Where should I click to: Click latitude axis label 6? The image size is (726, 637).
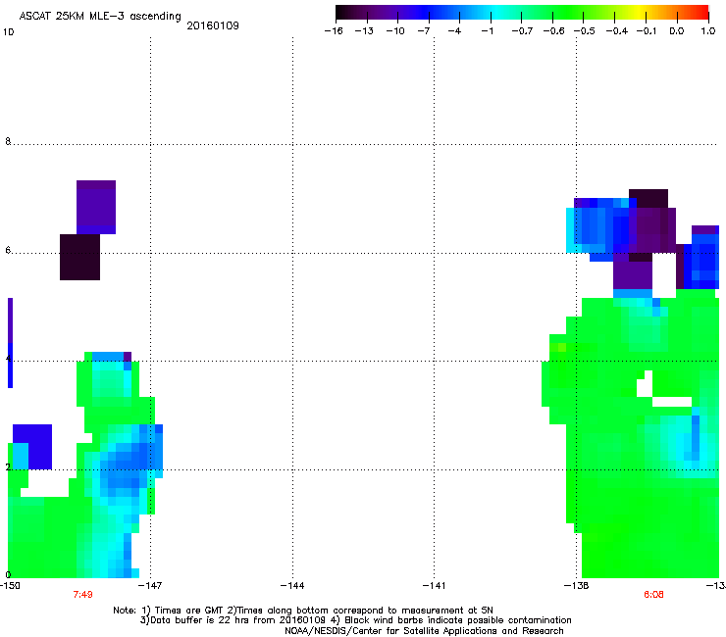pyautogui.click(x=8, y=250)
